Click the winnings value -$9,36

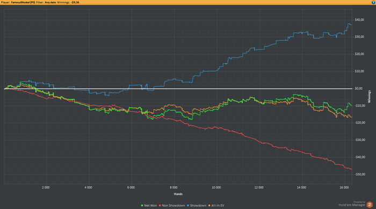[x=75, y=2]
